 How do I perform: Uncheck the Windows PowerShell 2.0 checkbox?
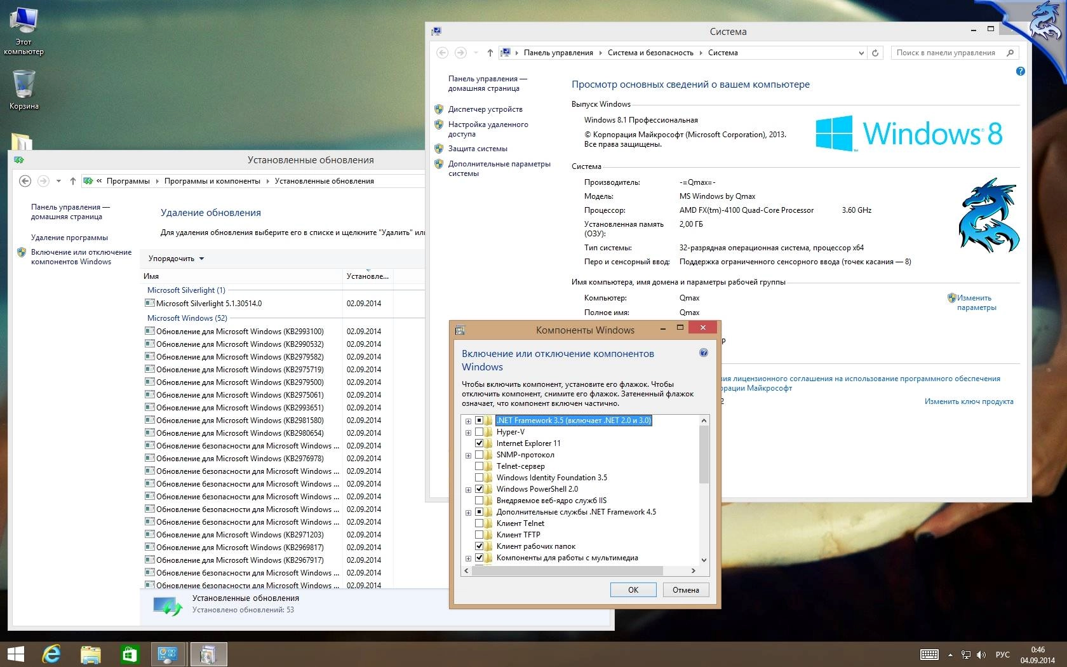coord(480,489)
